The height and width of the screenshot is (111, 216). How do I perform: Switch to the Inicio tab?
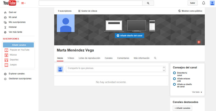click(x=60, y=58)
